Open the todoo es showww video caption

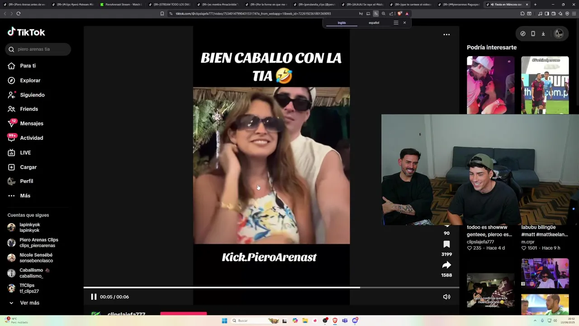coord(489,231)
